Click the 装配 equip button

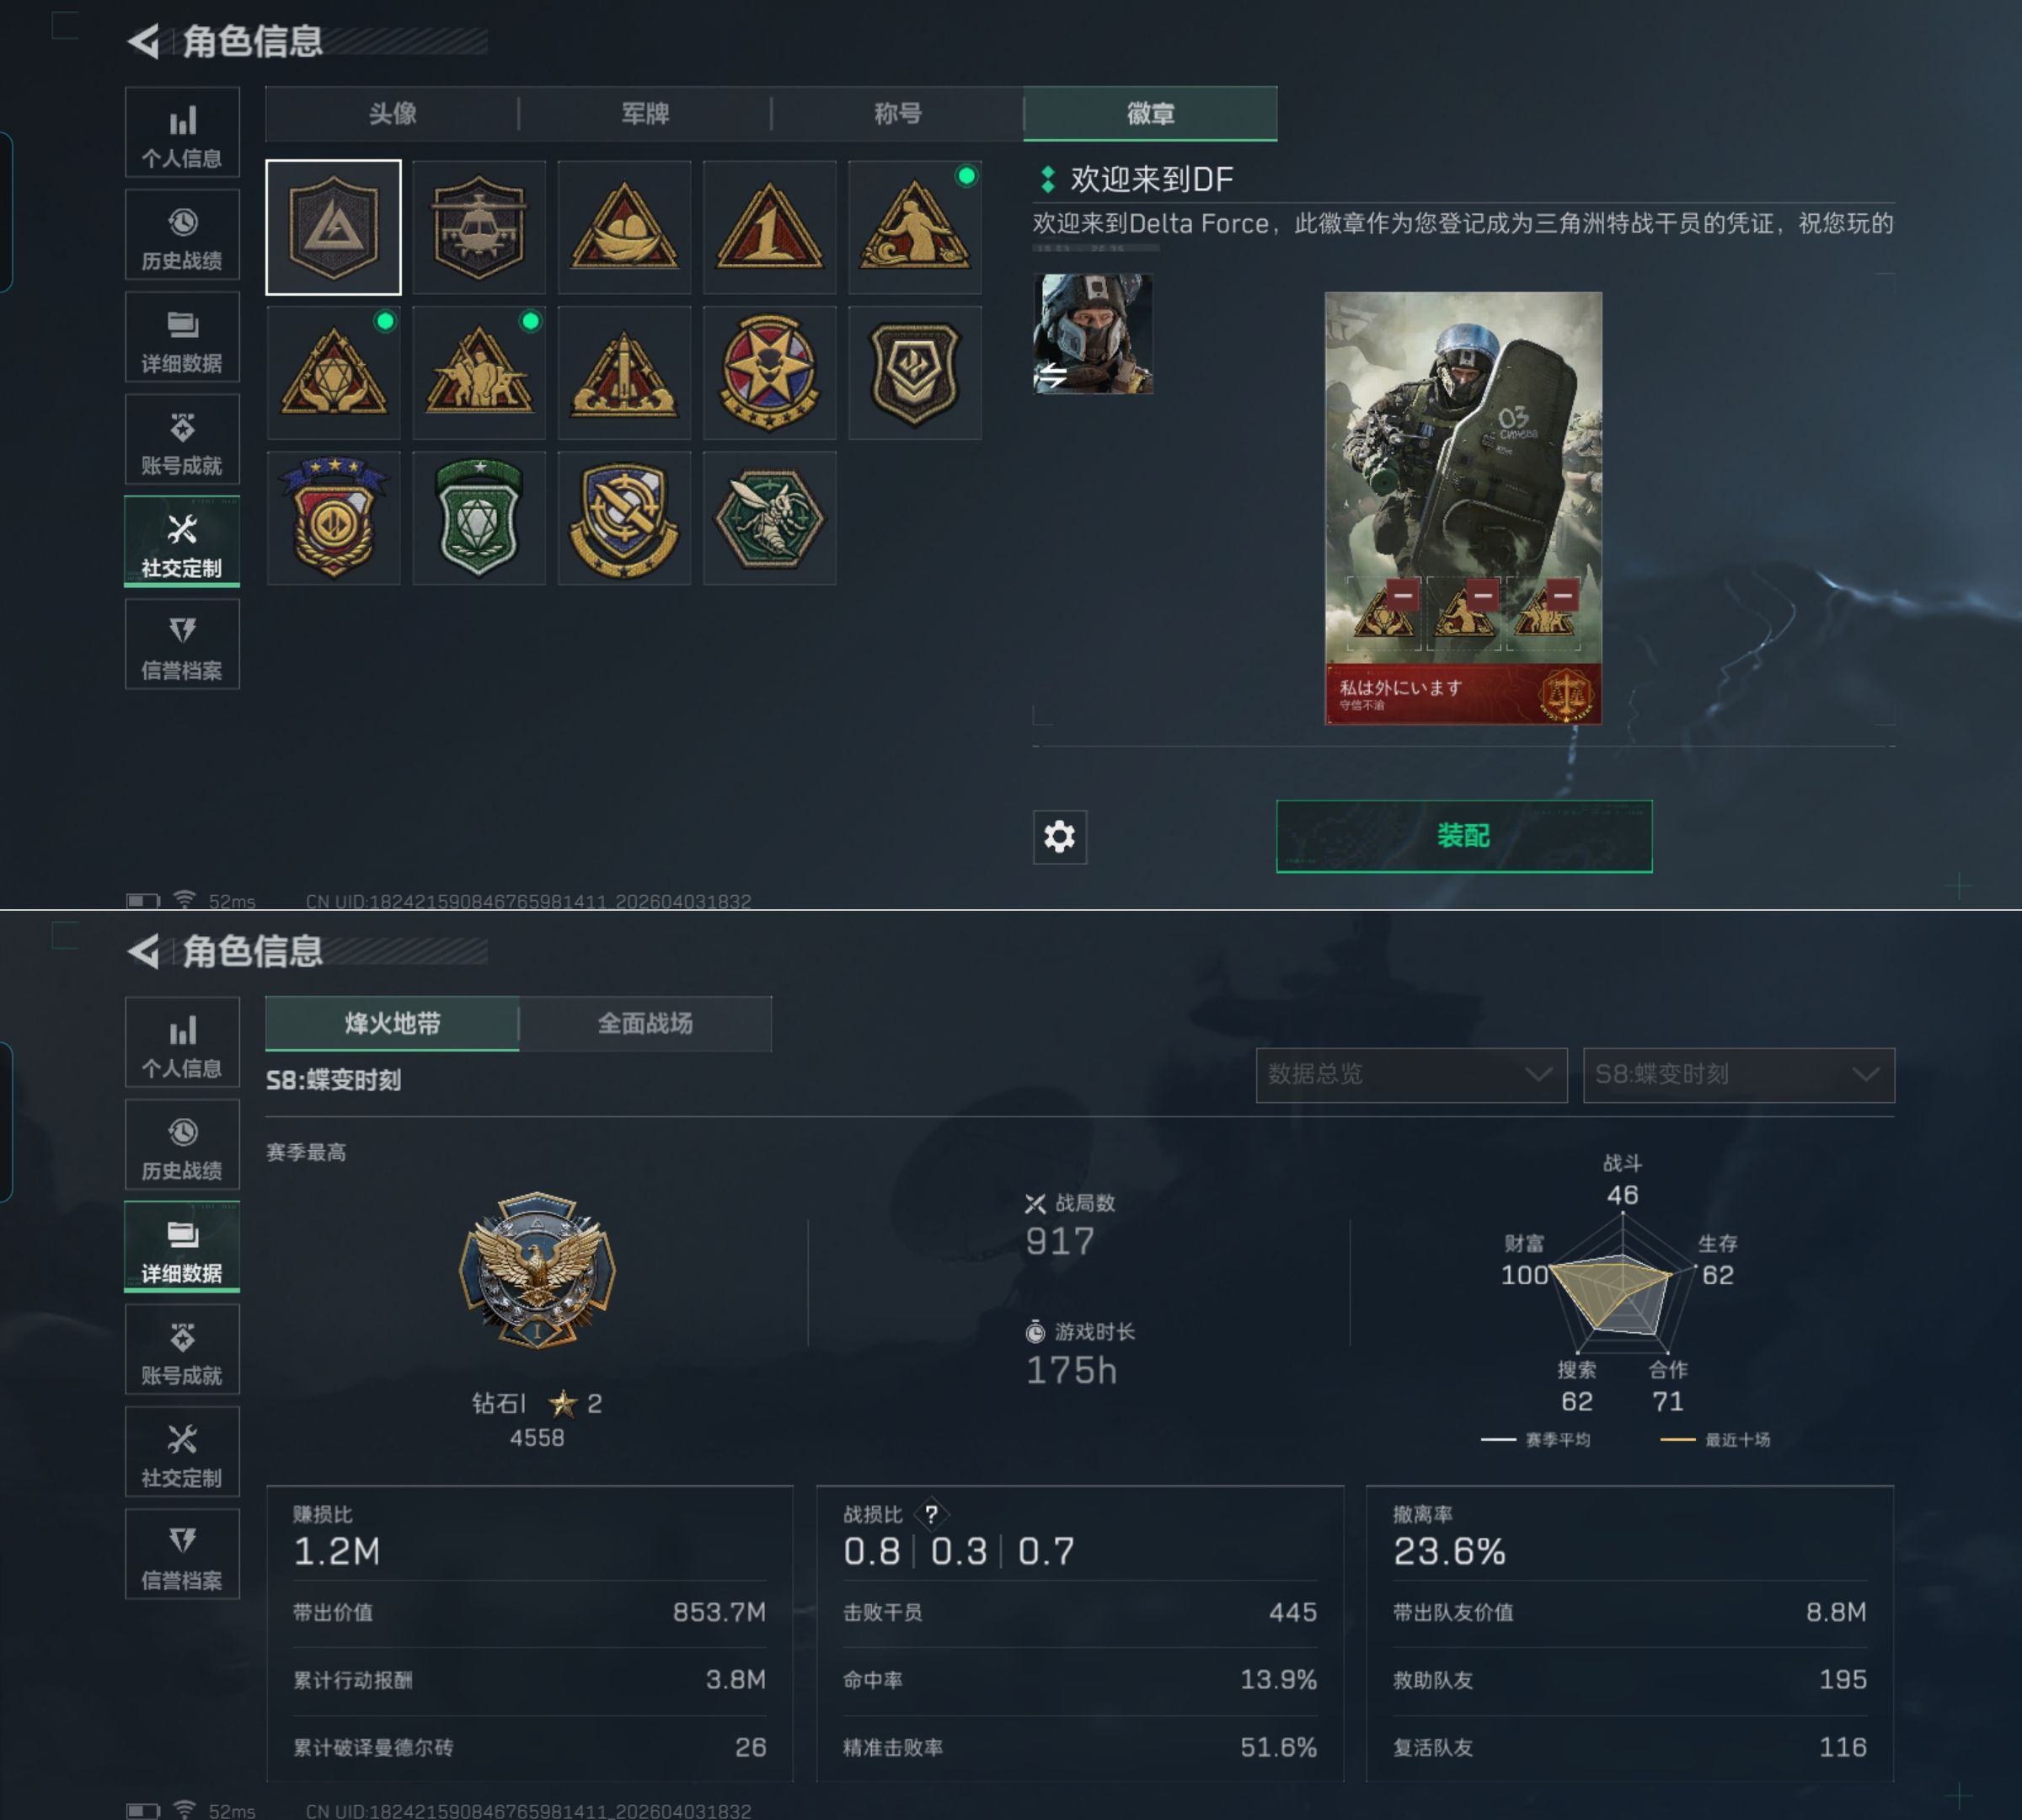[x=1464, y=836]
